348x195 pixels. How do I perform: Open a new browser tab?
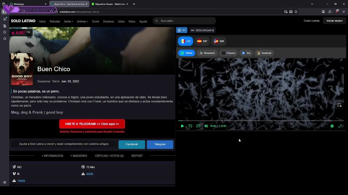coord(134,4)
